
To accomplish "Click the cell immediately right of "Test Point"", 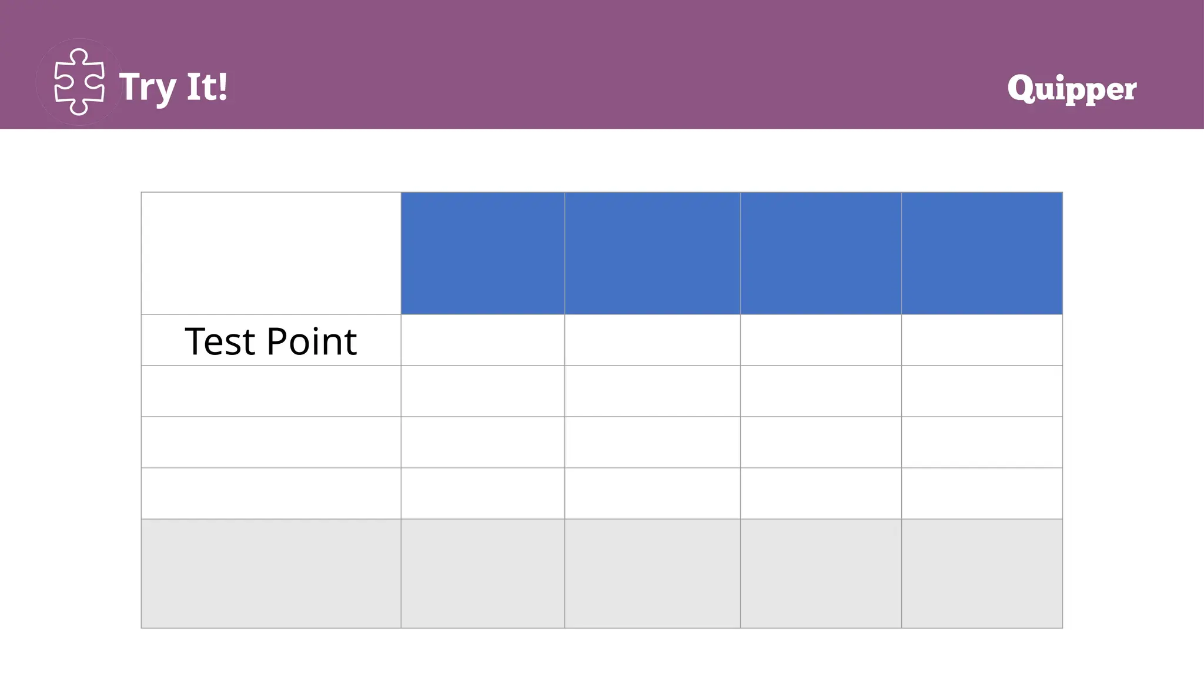I will pos(483,340).
